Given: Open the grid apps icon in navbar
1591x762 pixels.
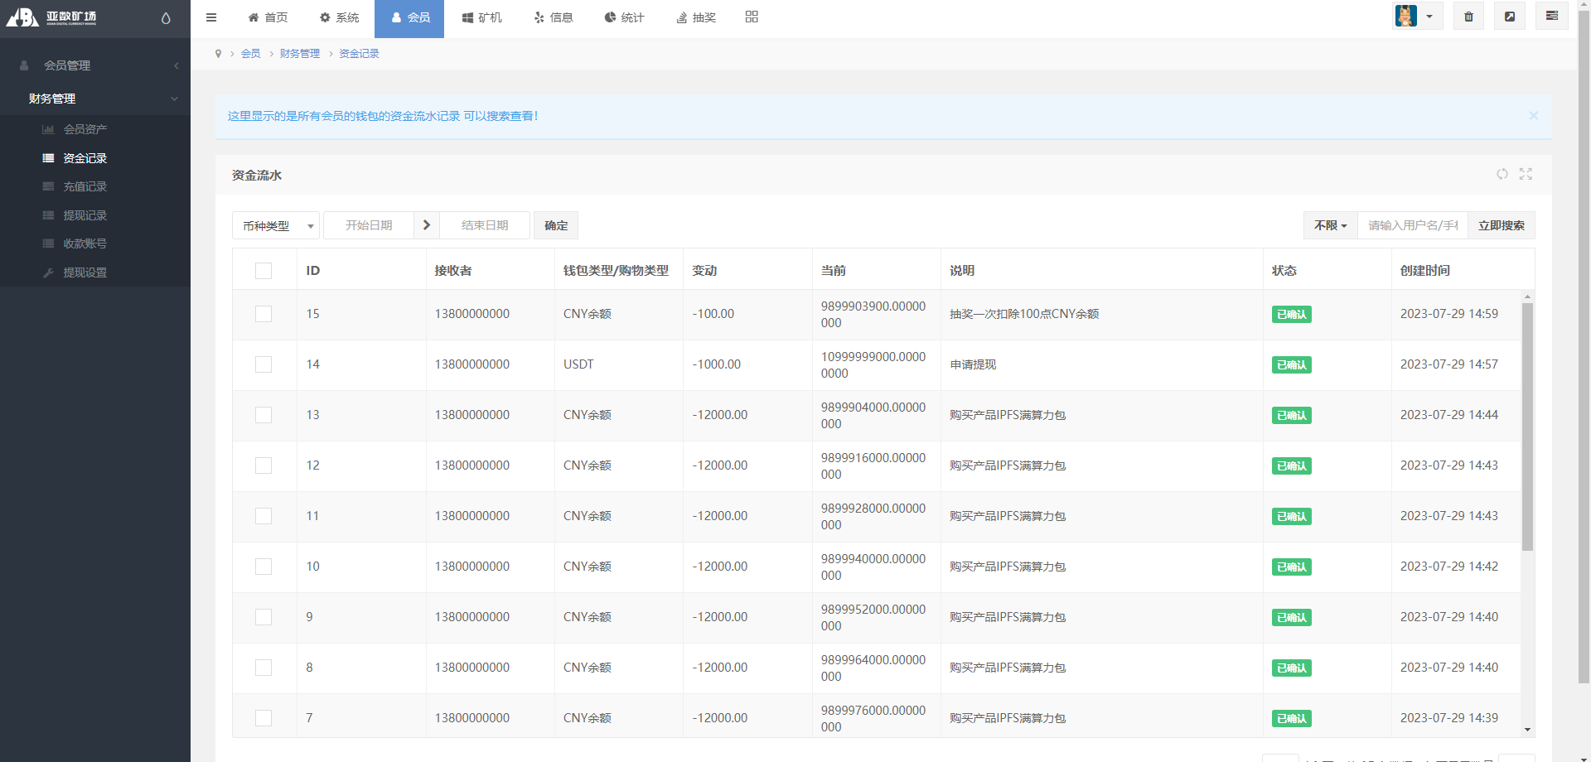Looking at the screenshot, I should (x=752, y=17).
